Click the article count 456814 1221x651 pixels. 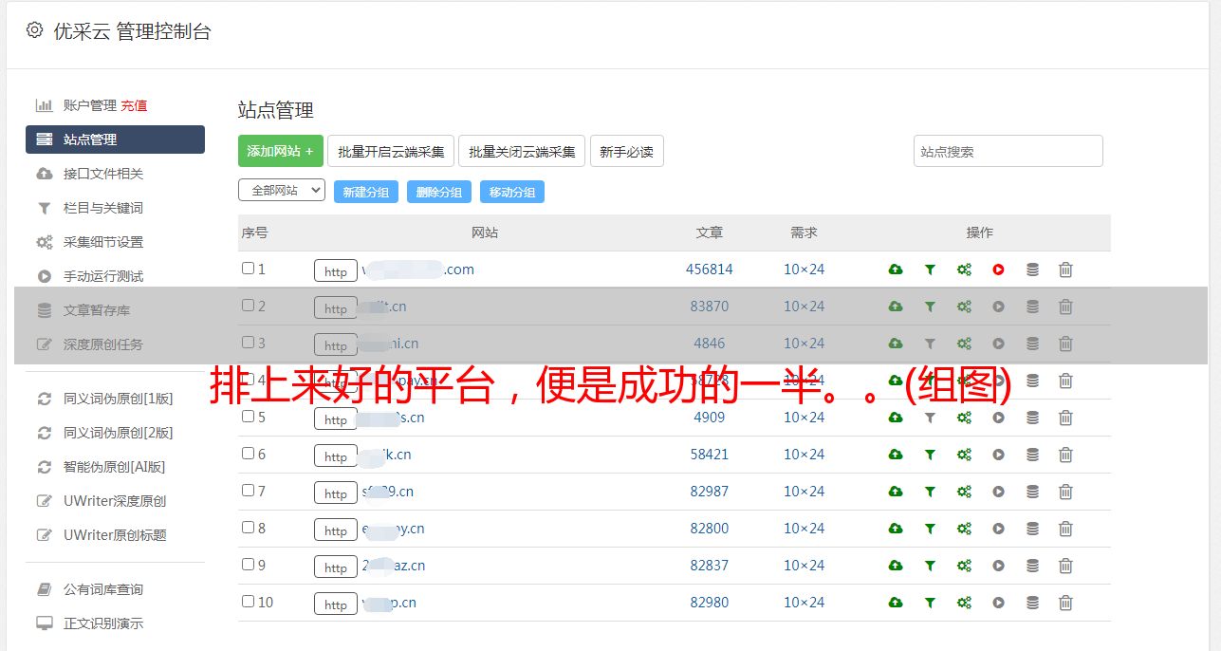pyautogui.click(x=710, y=270)
